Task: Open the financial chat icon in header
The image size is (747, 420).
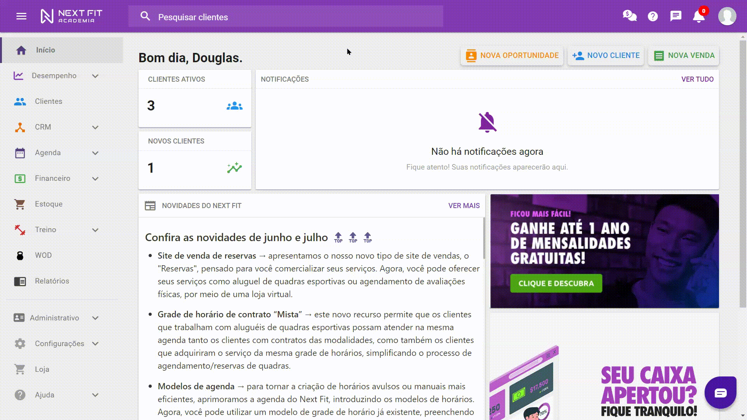Action: [629, 16]
